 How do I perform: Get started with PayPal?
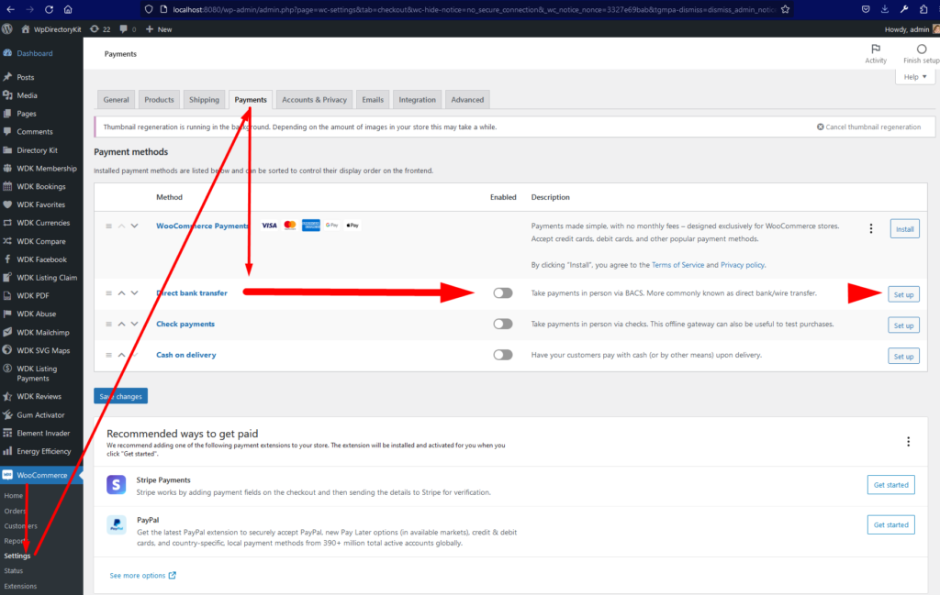click(890, 525)
